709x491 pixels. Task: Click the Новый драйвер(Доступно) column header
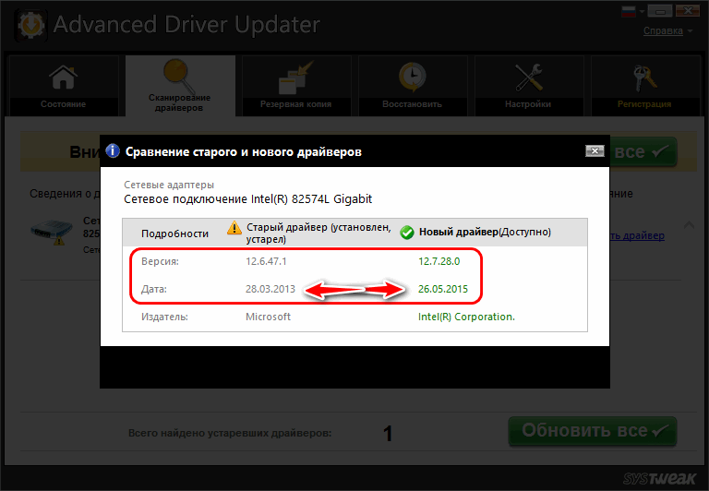[x=485, y=232]
